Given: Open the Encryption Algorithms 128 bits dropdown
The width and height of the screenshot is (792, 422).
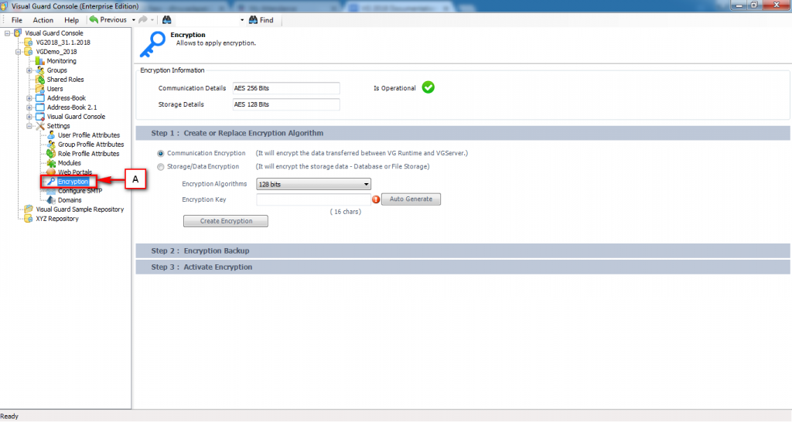Looking at the screenshot, I should 313,184.
